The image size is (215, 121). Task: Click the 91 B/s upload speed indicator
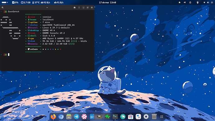[59, 2]
